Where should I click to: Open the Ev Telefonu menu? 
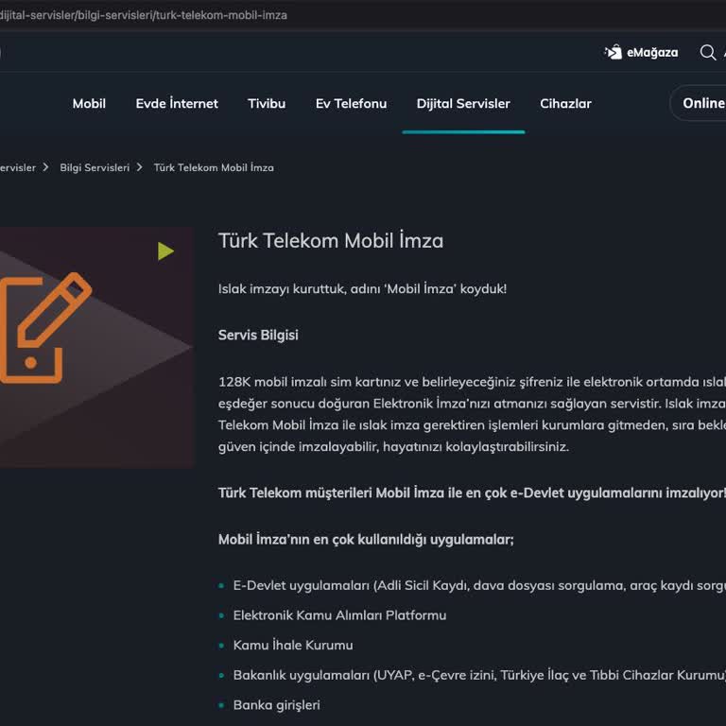(351, 104)
